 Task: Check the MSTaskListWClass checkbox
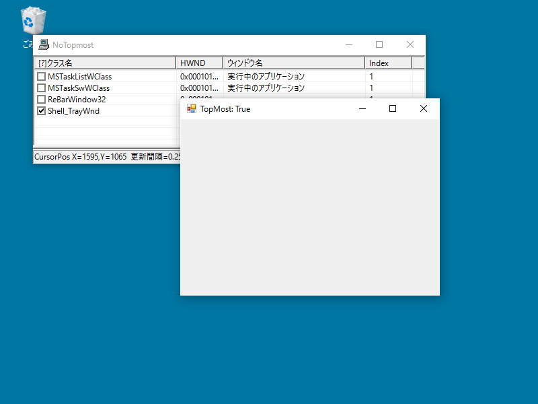pos(41,76)
